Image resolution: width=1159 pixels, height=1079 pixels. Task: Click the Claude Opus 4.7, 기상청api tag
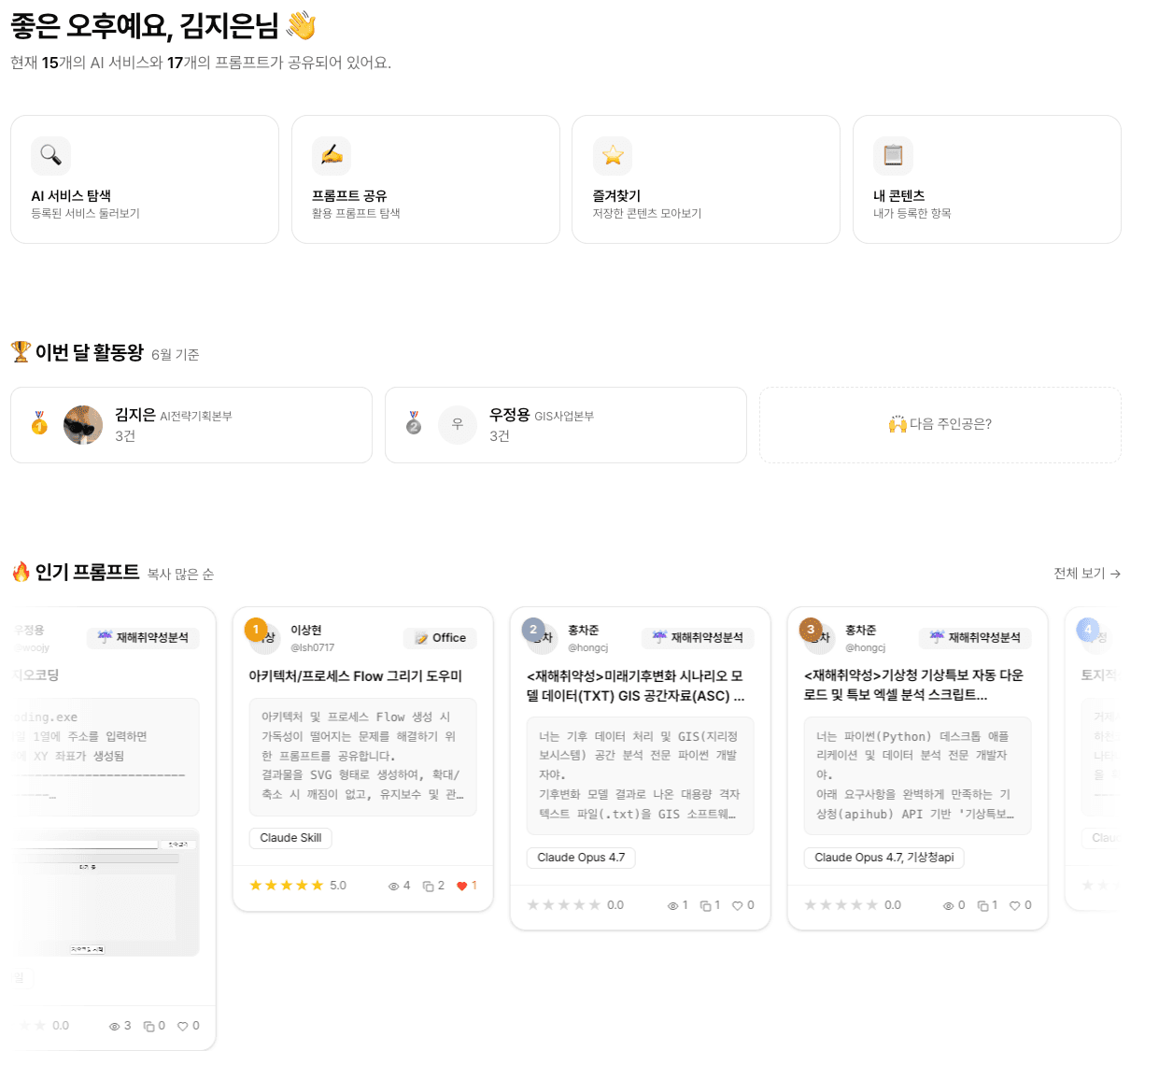883,858
